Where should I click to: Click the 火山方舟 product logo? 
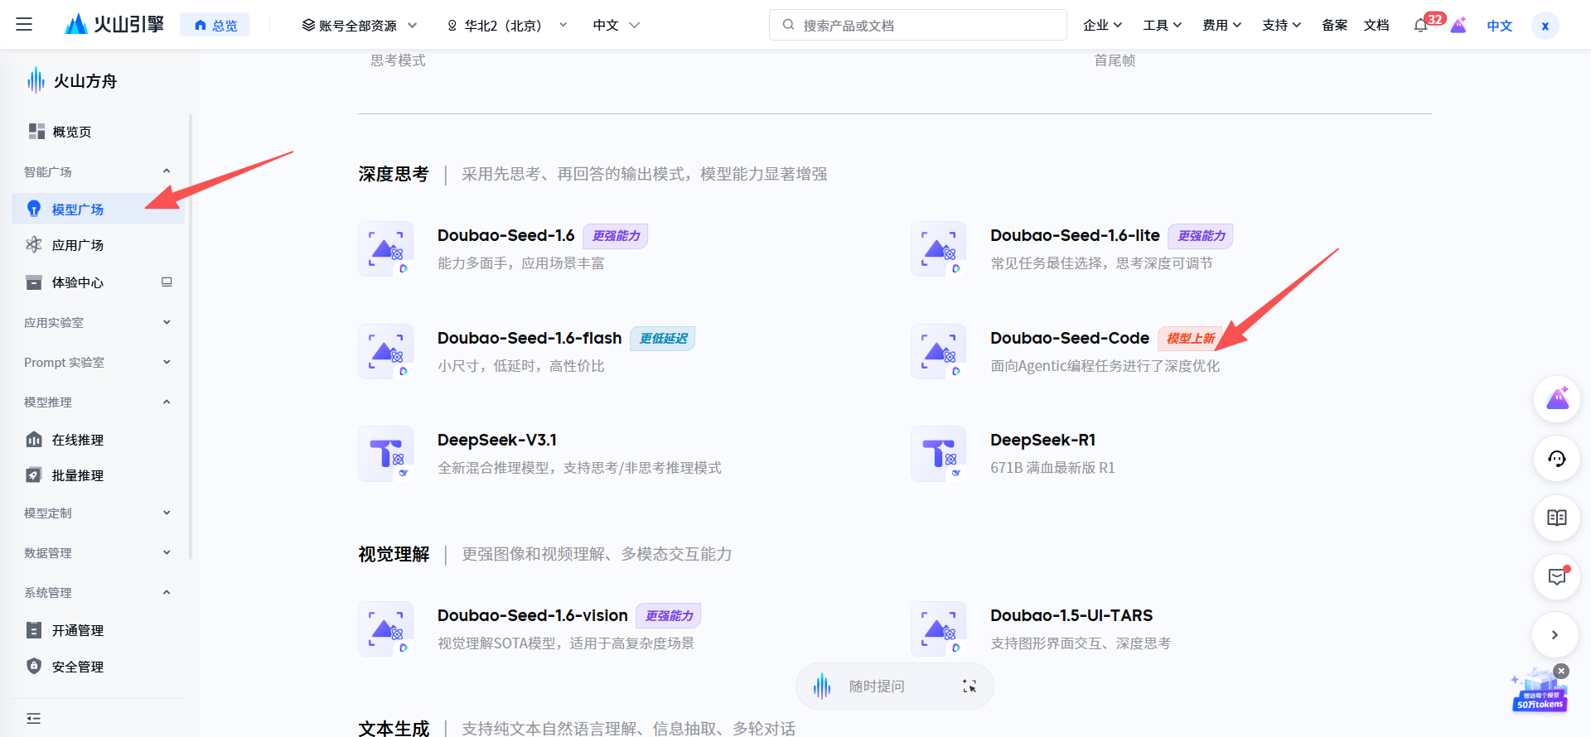pyautogui.click(x=72, y=80)
